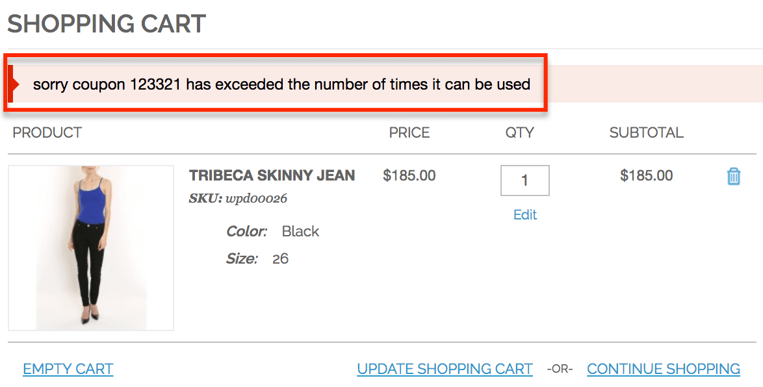Click the $185.00 unit price
The width and height of the screenshot is (763, 387).
(409, 175)
